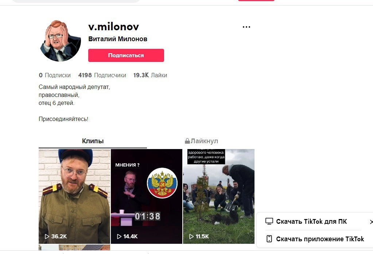Click the 4198 Подписчики followers count

coord(102,75)
